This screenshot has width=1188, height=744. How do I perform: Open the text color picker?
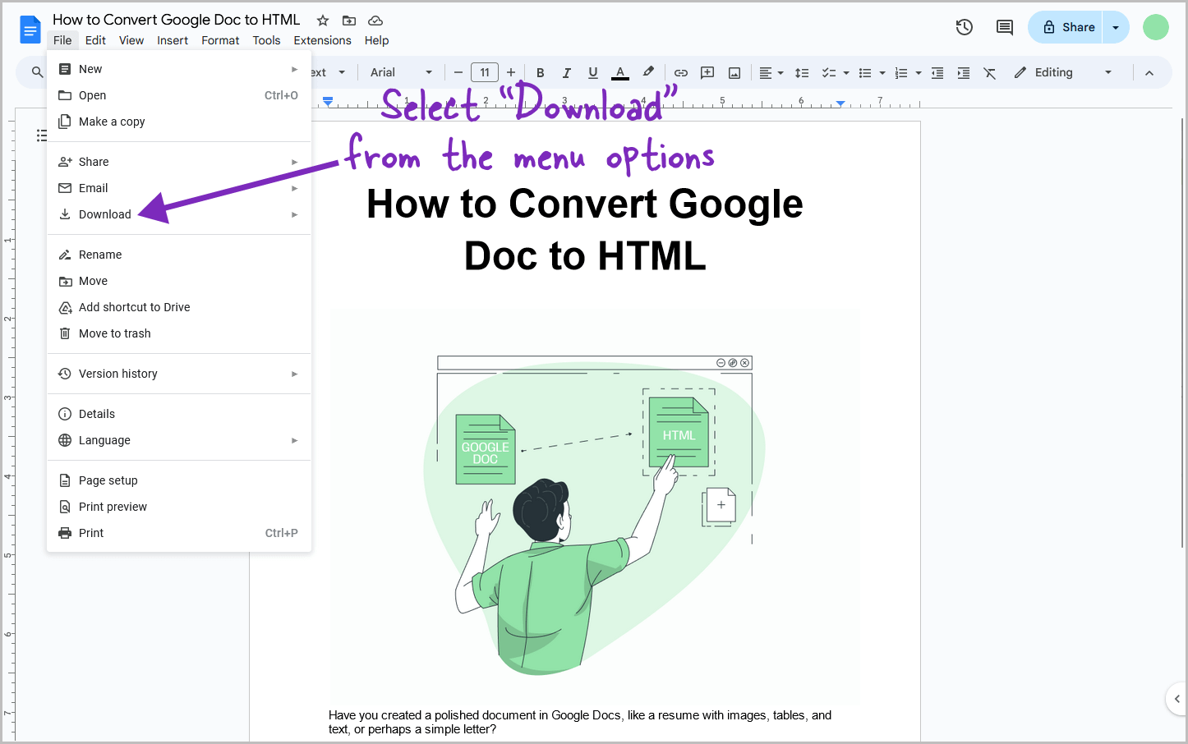tap(620, 72)
